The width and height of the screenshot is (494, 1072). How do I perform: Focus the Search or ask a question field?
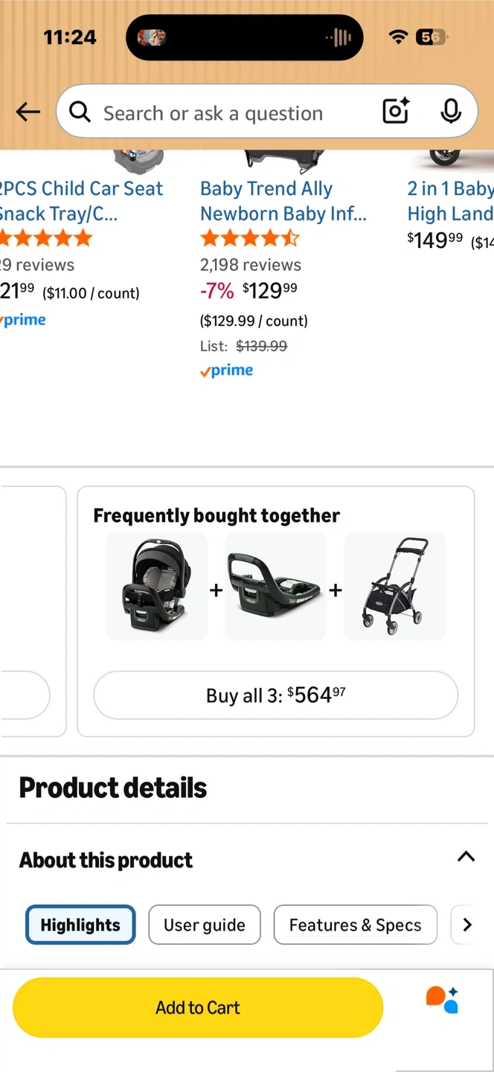click(223, 113)
